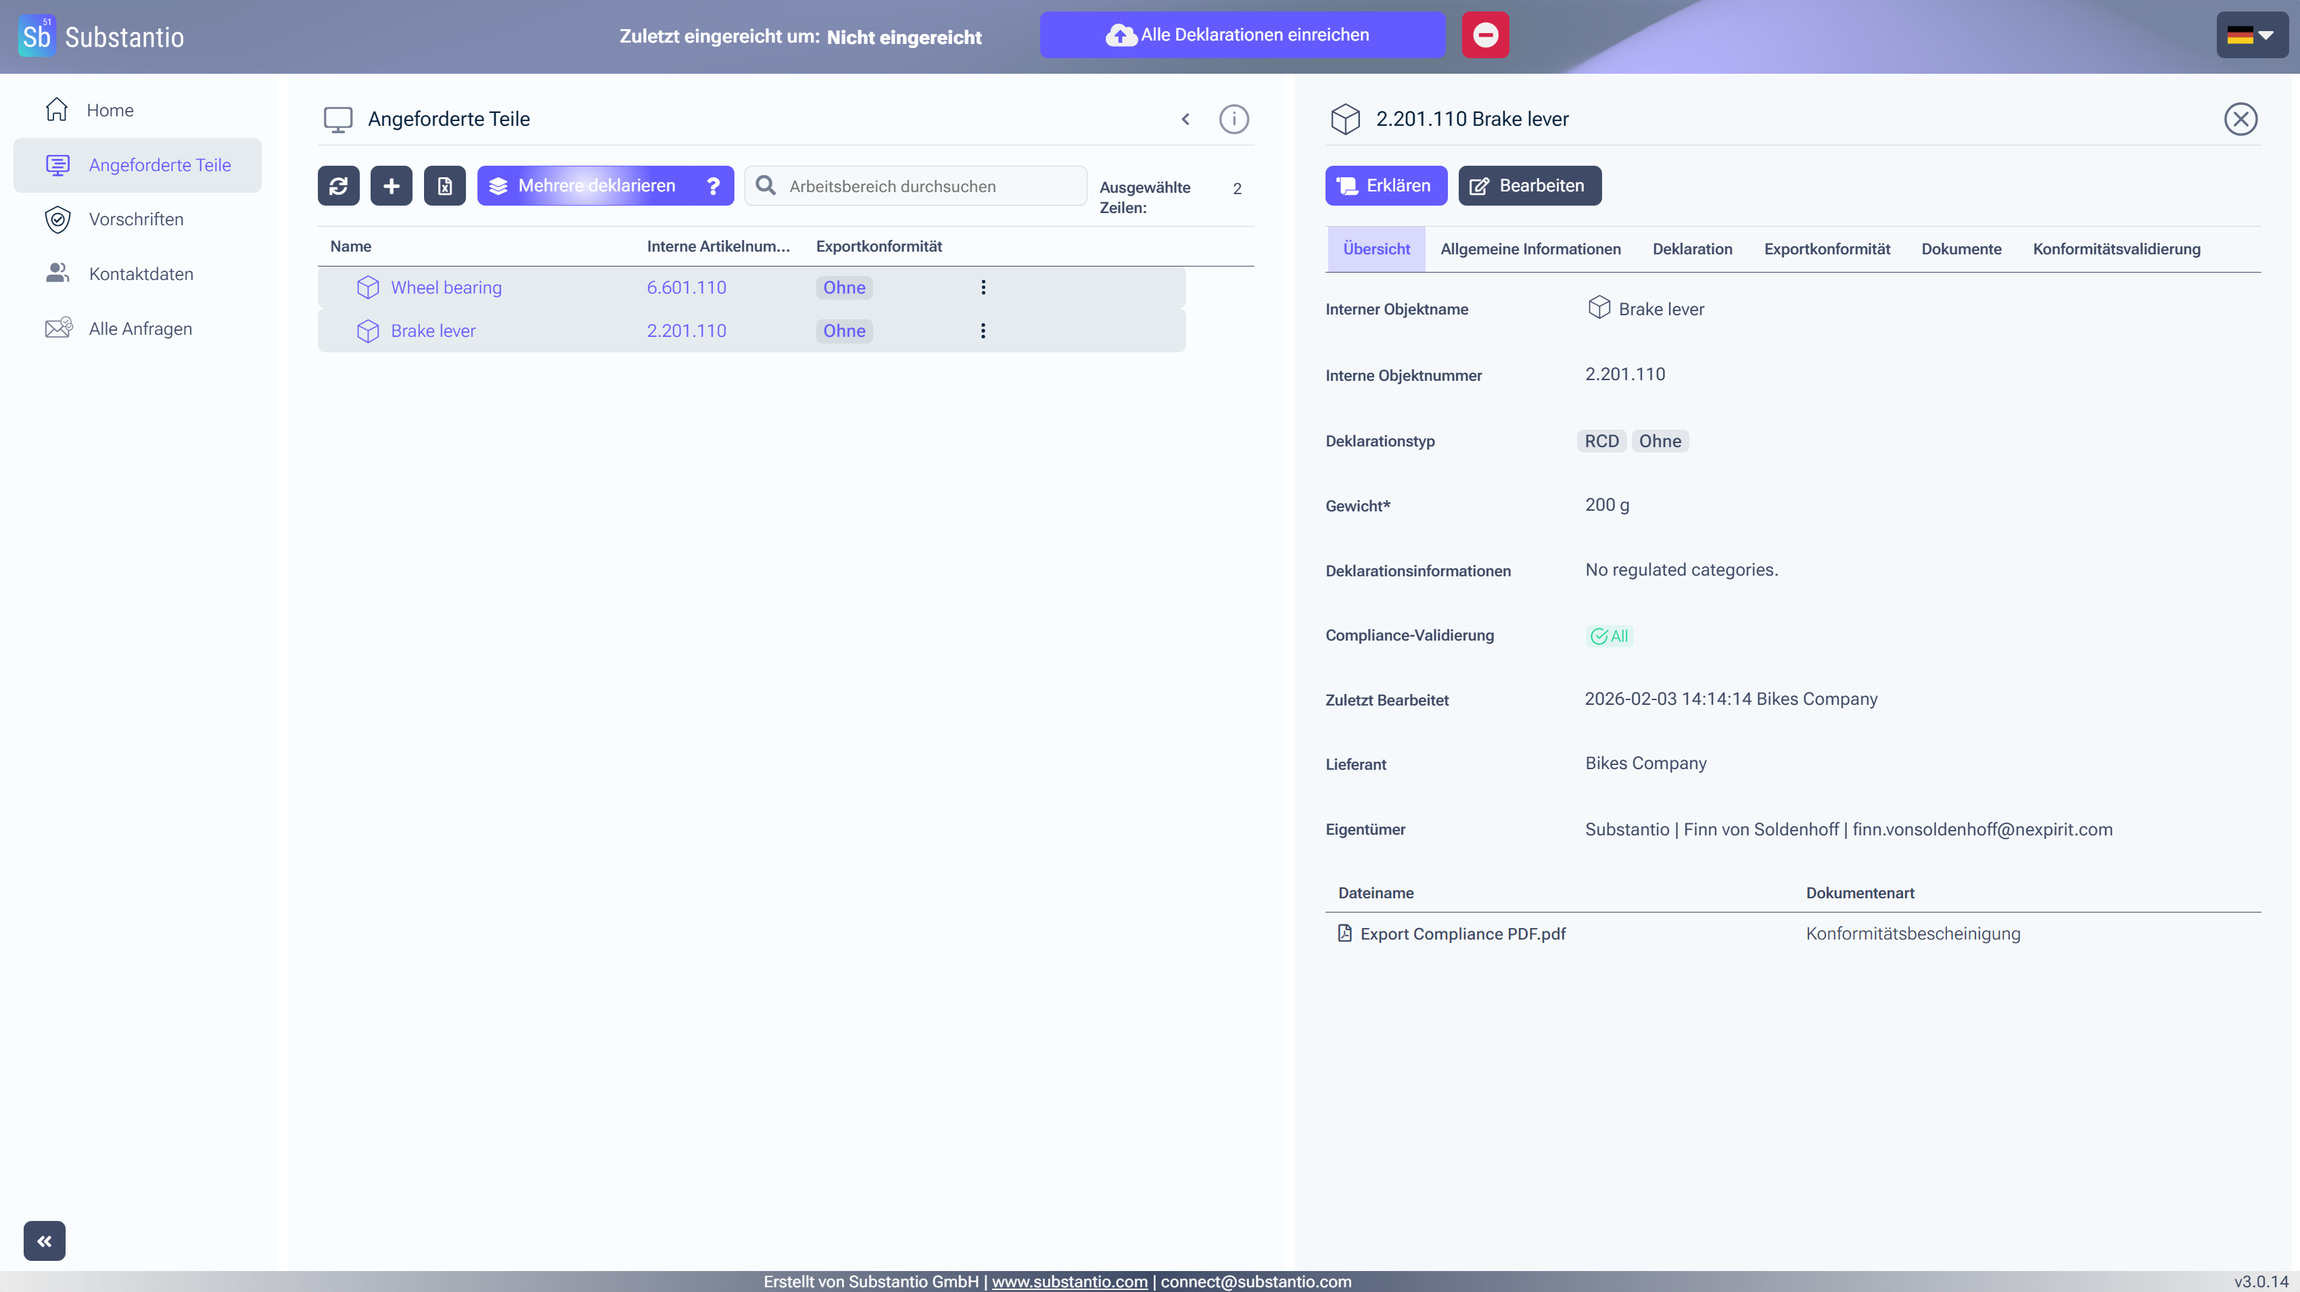The image size is (2300, 1292).
Task: Open the language flag dropdown
Action: pos(2252,34)
